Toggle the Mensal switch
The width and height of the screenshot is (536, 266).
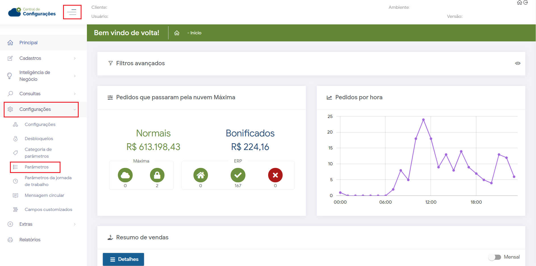point(495,257)
